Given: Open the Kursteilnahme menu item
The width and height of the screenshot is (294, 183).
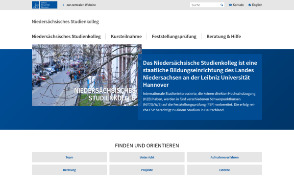Looking at the screenshot, I should pyautogui.click(x=126, y=37).
